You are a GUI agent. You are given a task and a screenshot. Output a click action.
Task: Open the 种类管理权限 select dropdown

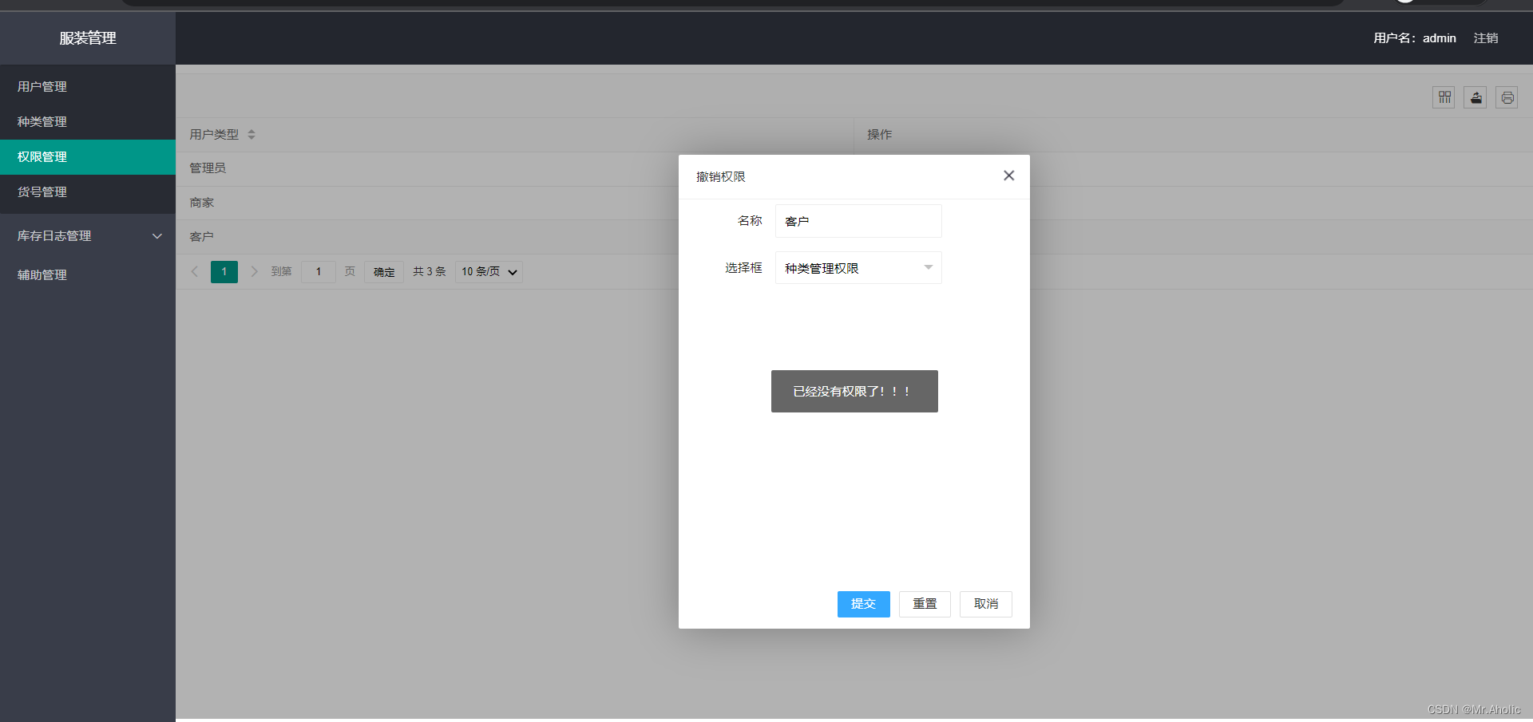click(x=858, y=268)
